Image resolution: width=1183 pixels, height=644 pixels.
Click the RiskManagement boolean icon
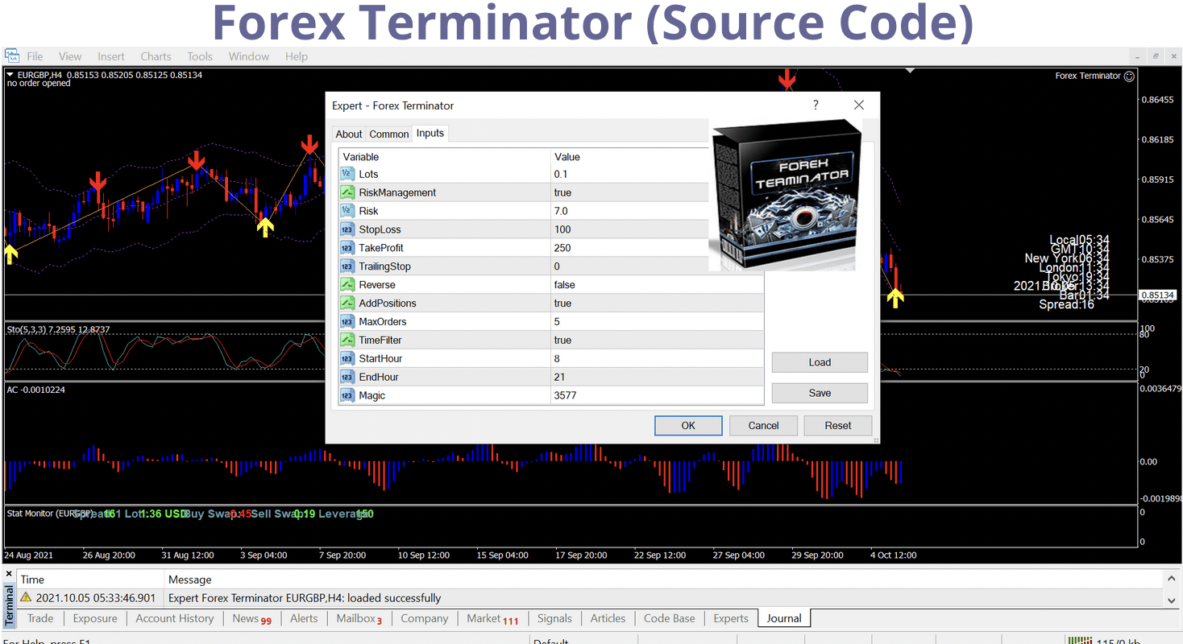(347, 192)
